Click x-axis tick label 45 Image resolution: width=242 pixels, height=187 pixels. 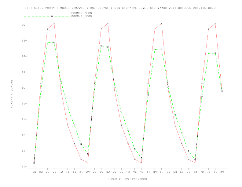tap(135, 172)
